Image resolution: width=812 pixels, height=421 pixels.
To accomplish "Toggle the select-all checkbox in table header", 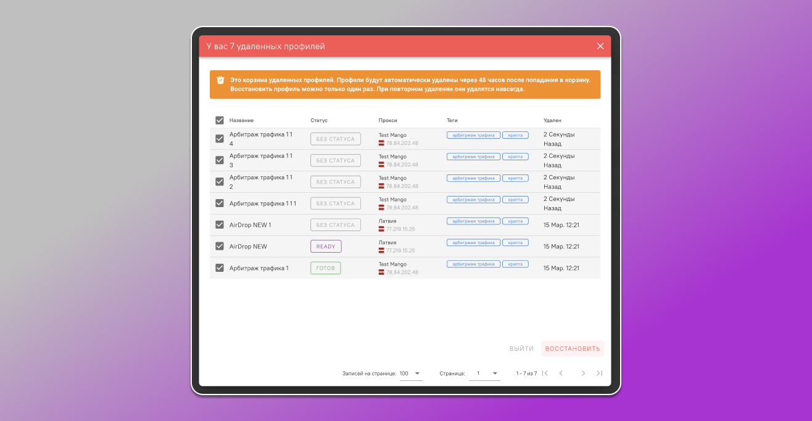I will 219,120.
